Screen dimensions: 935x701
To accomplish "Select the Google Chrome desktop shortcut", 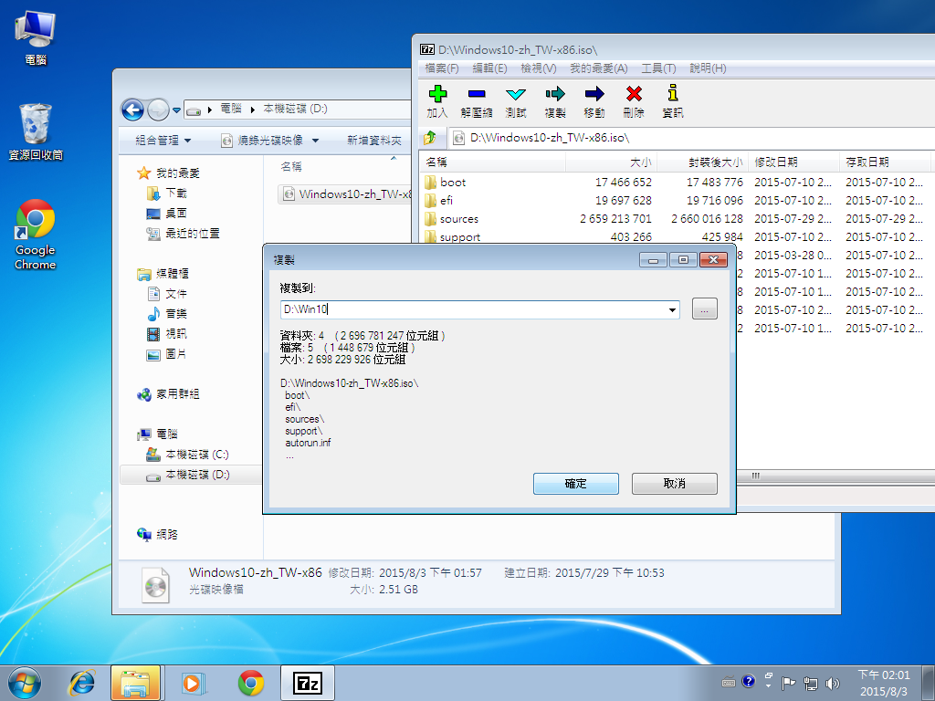I will point(36,235).
